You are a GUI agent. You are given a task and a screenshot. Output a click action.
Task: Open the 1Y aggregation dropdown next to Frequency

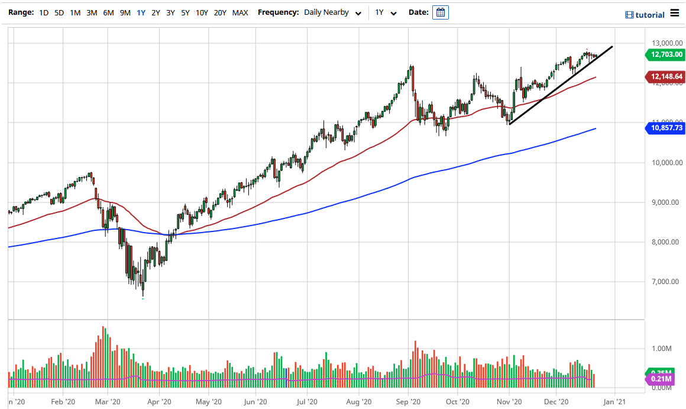384,12
